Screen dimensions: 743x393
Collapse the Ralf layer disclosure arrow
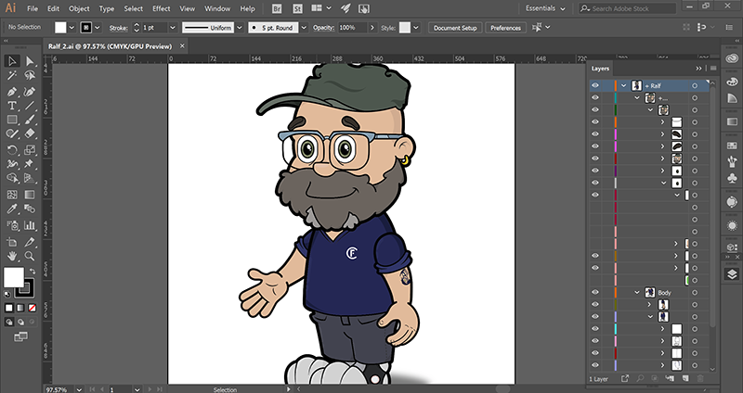point(624,85)
